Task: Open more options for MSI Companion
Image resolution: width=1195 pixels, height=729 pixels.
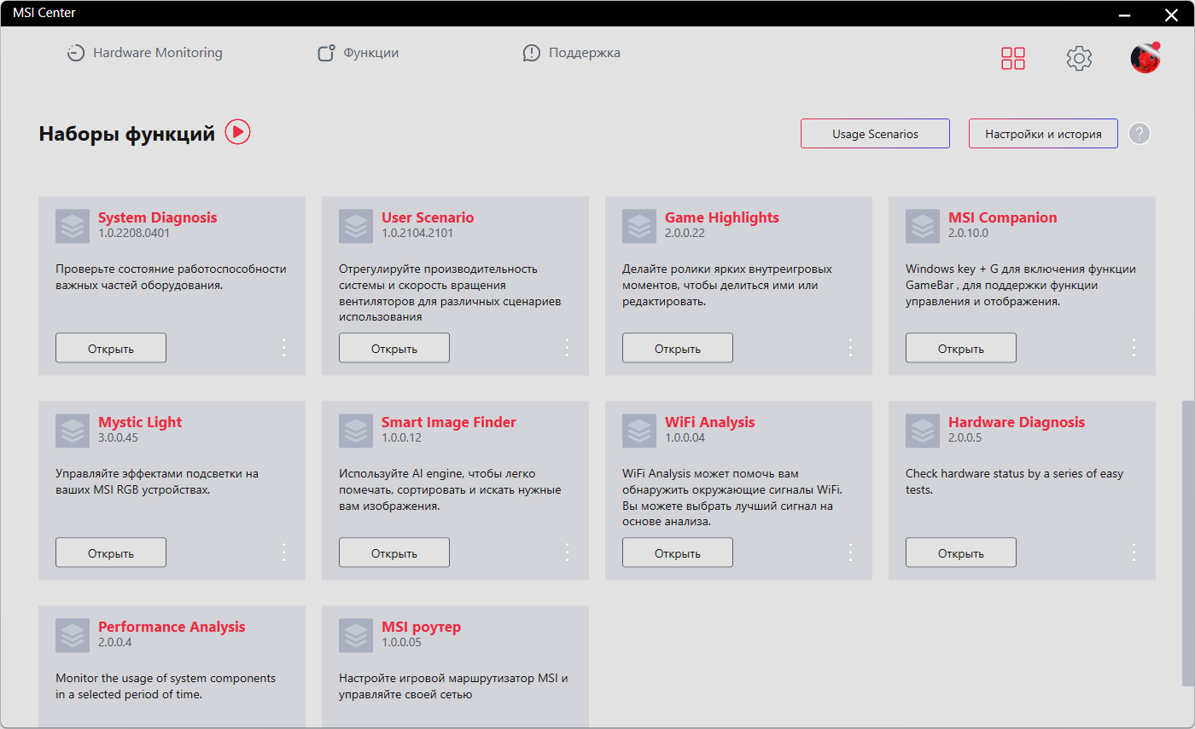Action: (1134, 348)
